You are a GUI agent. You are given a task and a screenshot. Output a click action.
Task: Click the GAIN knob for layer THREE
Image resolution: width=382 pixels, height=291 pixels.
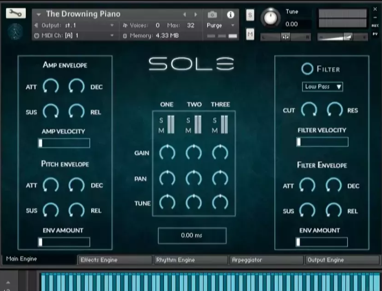[220, 152]
